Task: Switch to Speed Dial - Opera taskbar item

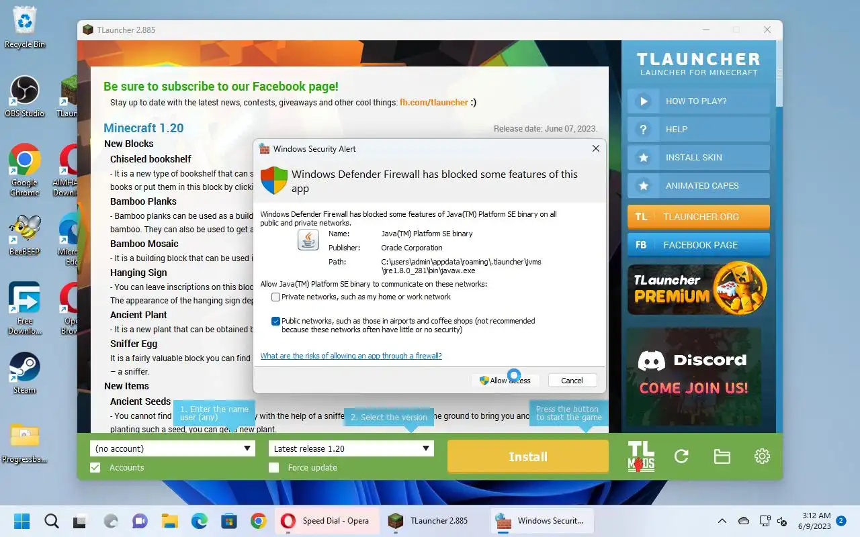Action: [x=327, y=521]
